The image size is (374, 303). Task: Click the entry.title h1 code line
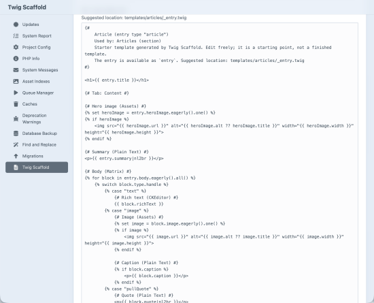pos(117,80)
